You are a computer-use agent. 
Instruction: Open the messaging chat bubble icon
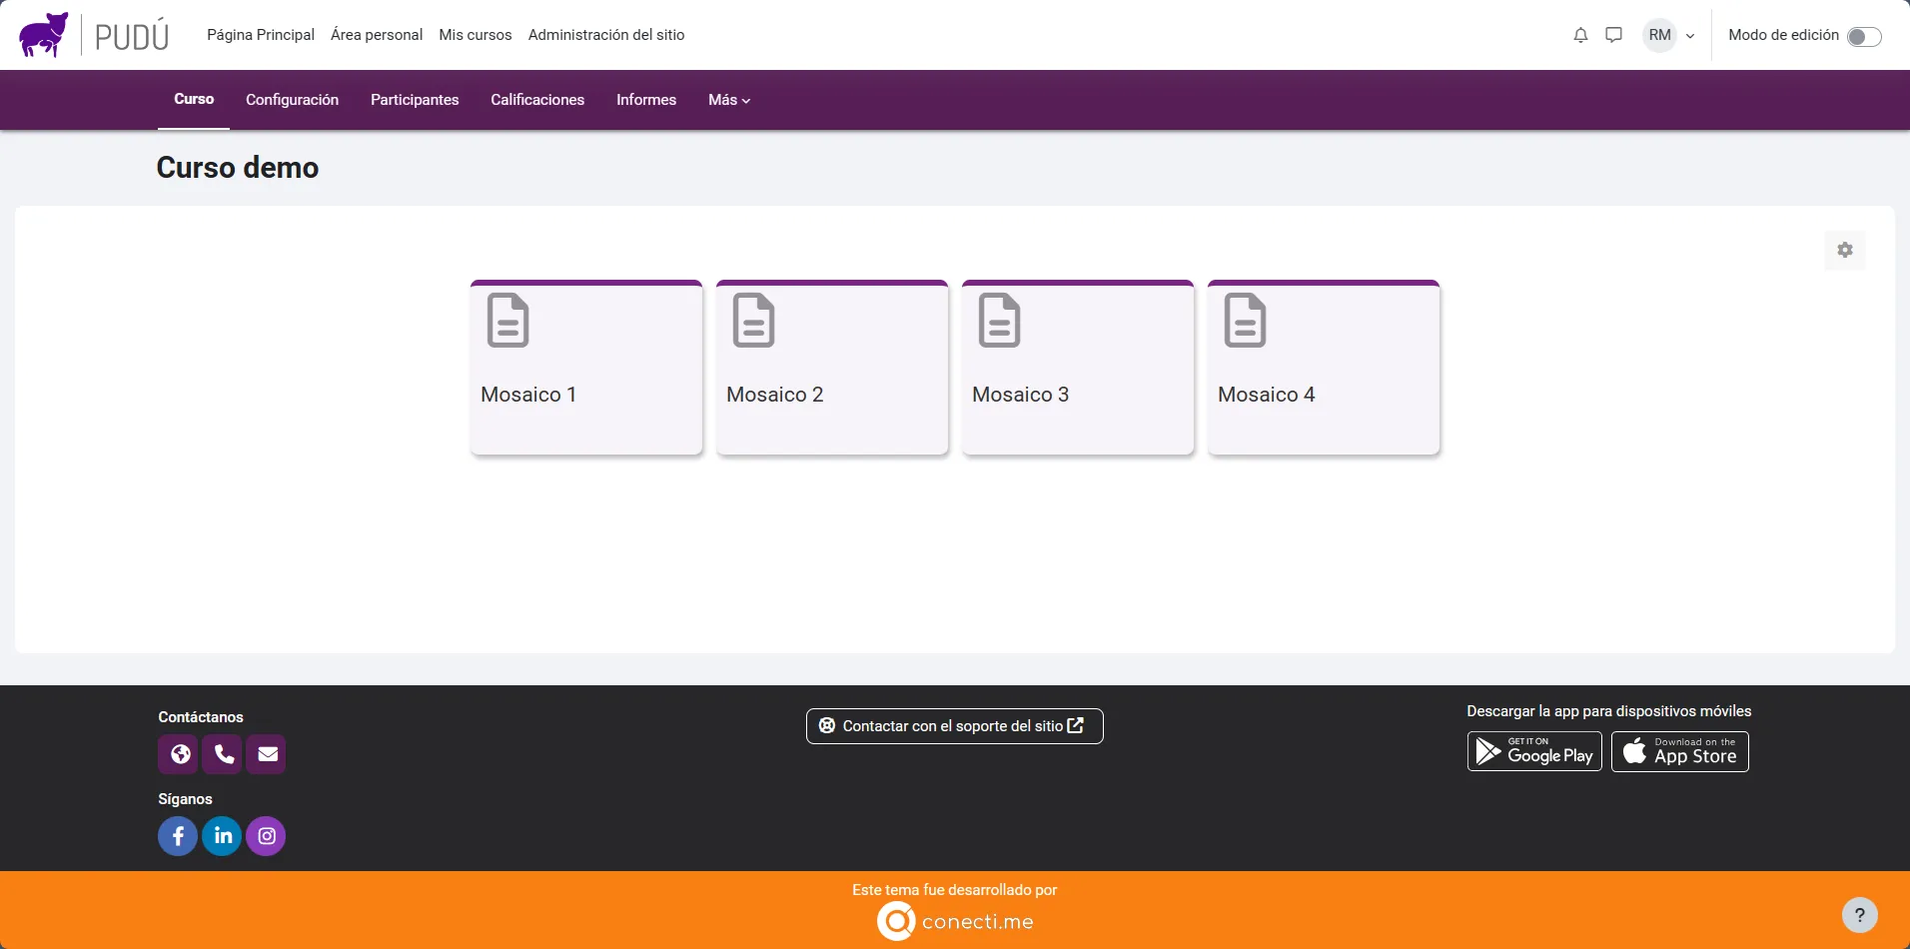1613,35
